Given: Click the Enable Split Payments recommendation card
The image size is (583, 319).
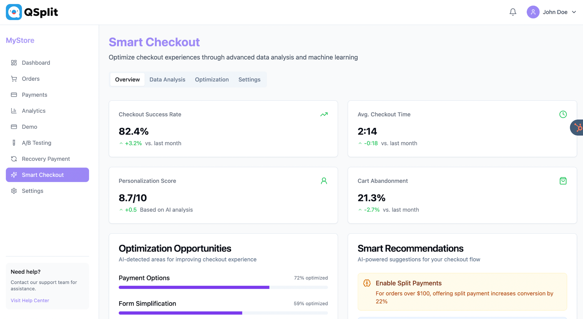Looking at the screenshot, I should click(462, 292).
